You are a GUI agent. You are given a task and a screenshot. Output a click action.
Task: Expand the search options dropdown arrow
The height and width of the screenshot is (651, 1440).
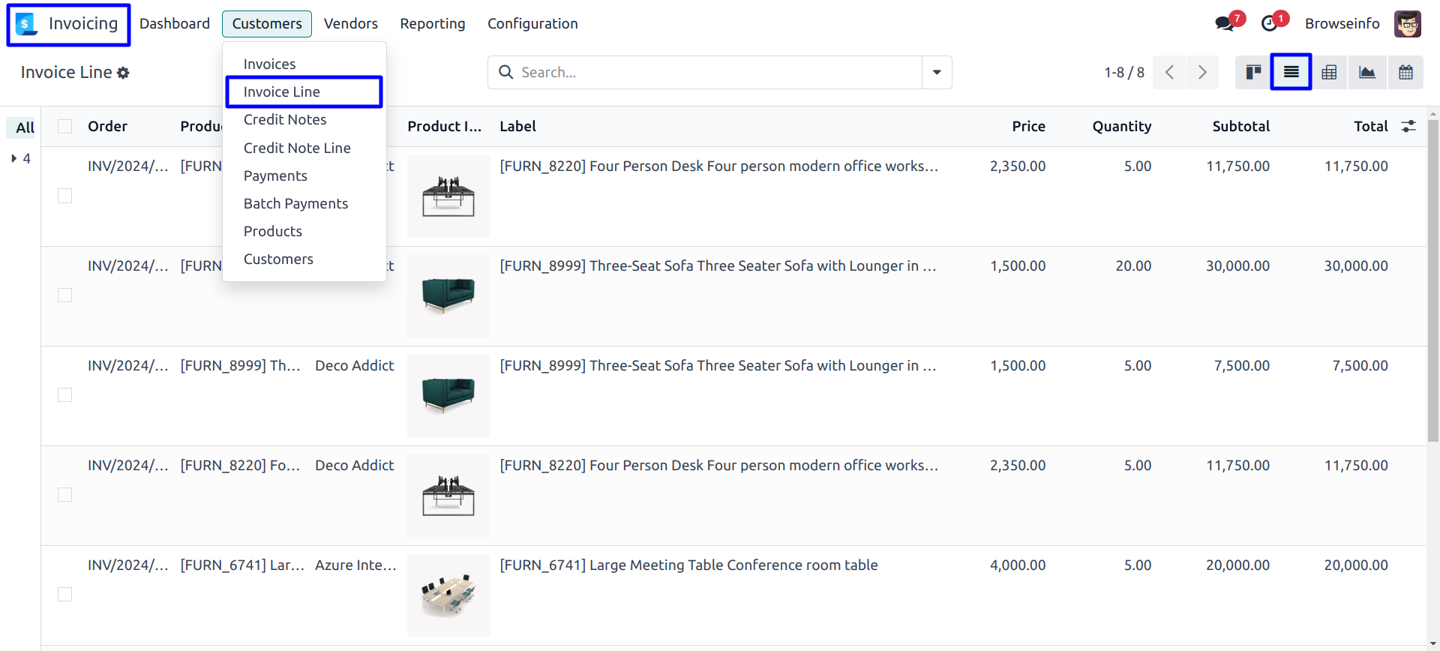coord(937,72)
